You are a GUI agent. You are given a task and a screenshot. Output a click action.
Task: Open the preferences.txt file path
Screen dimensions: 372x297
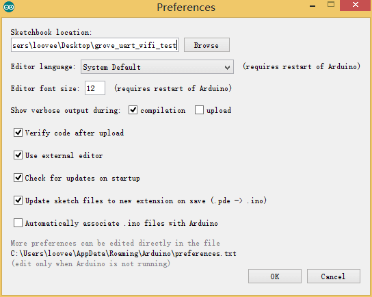coord(123,253)
